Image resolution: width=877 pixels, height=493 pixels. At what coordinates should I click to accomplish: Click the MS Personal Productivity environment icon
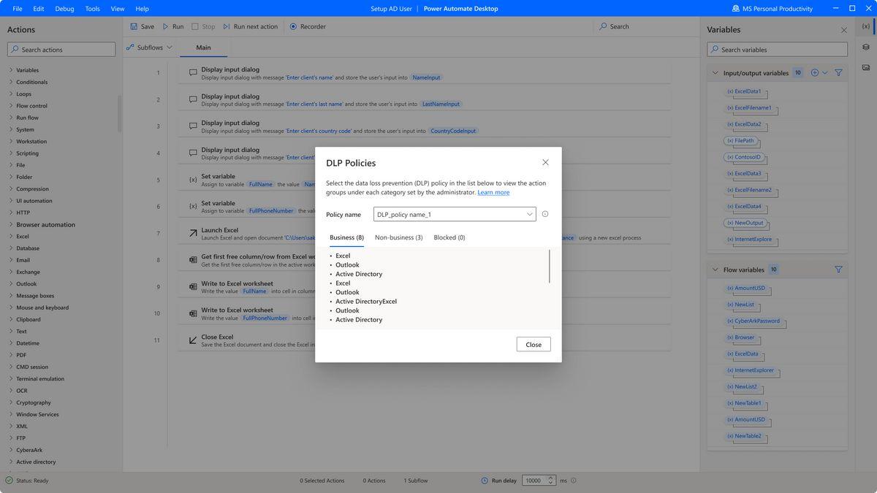pos(735,9)
